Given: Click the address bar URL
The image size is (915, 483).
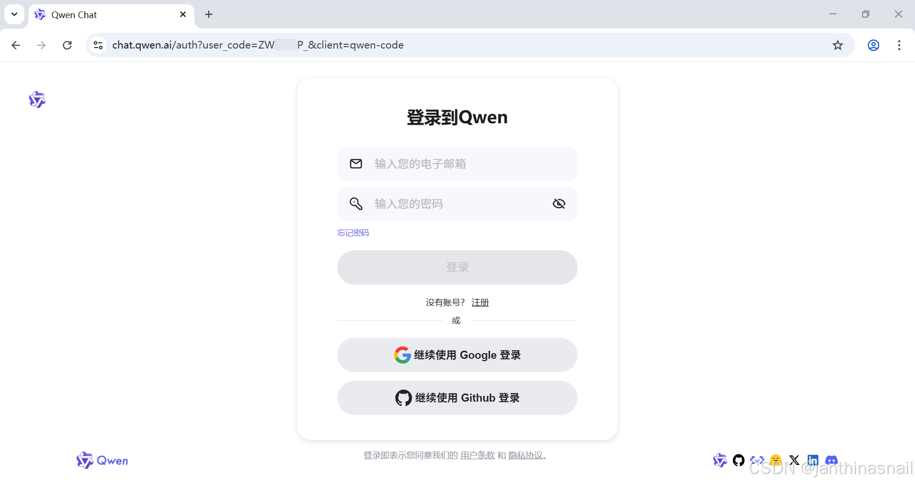Looking at the screenshot, I should coord(258,45).
